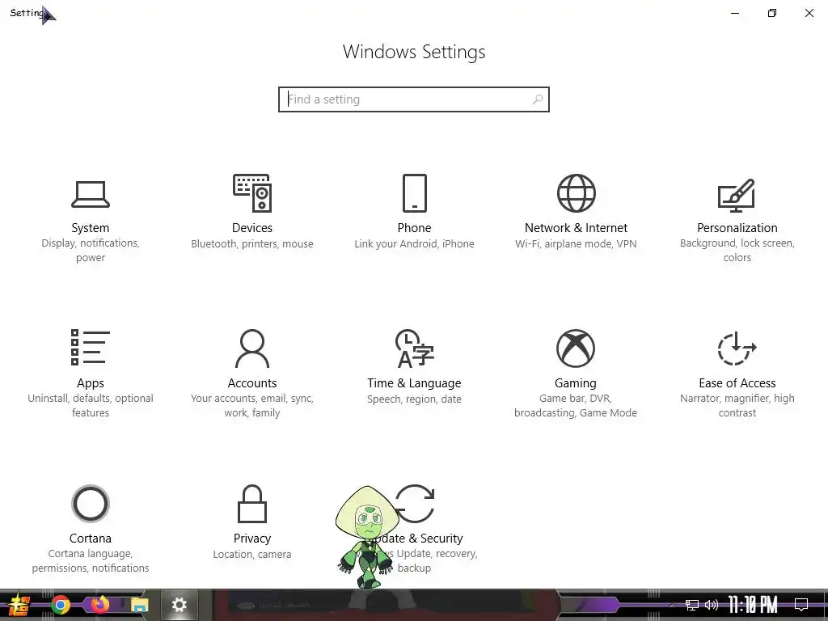The width and height of the screenshot is (828, 621).
Task: Open the Action Center notification icon
Action: click(801, 605)
